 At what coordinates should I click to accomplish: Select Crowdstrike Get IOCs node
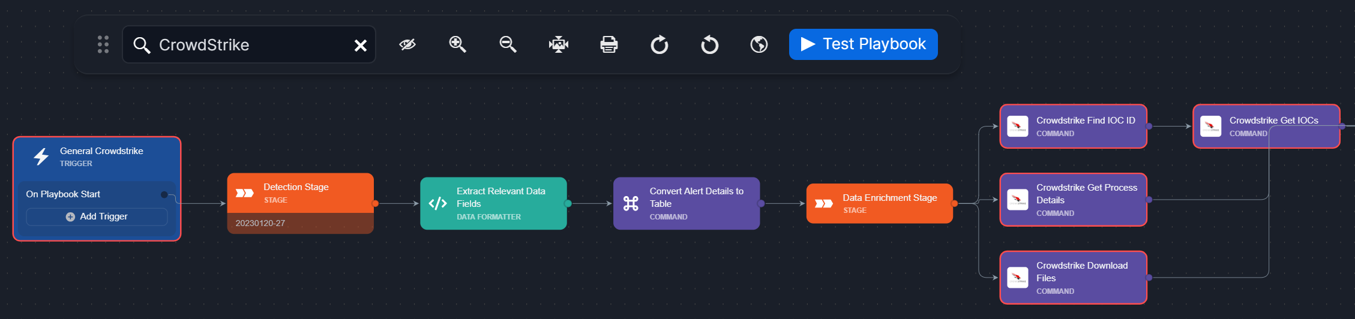[x=1266, y=127]
